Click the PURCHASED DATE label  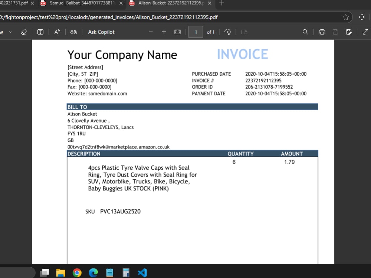[x=211, y=74]
